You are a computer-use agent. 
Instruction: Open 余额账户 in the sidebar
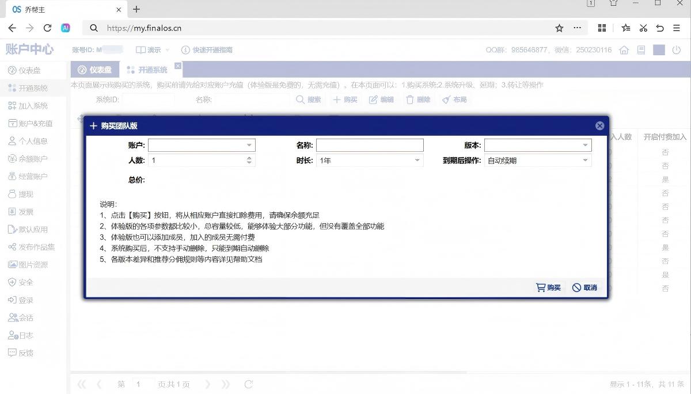click(32, 159)
